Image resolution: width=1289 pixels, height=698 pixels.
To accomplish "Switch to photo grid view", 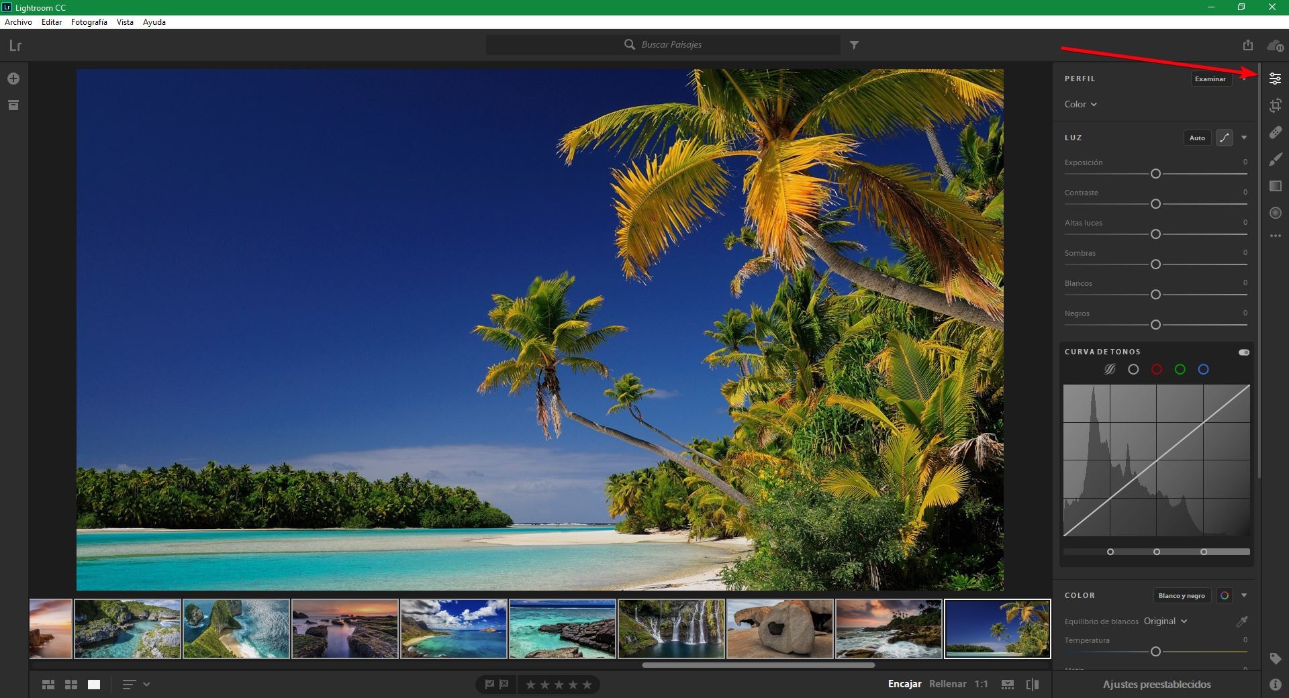I will pos(48,685).
